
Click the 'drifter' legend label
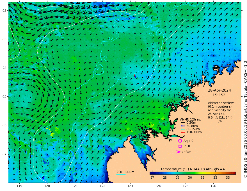186,152
